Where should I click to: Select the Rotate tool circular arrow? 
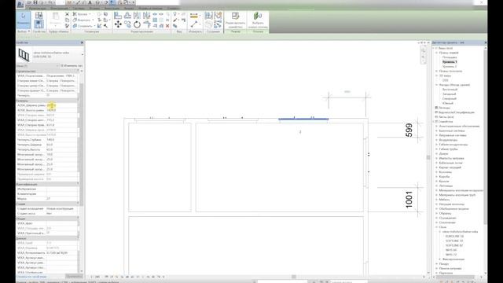[137, 24]
